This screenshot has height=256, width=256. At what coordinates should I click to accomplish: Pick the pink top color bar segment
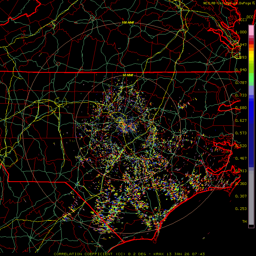251,30
